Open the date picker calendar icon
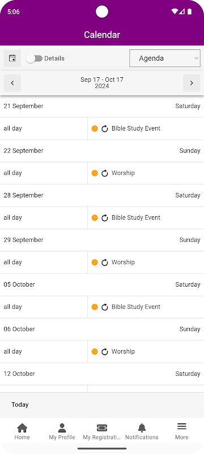Image resolution: width=204 pixels, height=454 pixels. coord(12,58)
